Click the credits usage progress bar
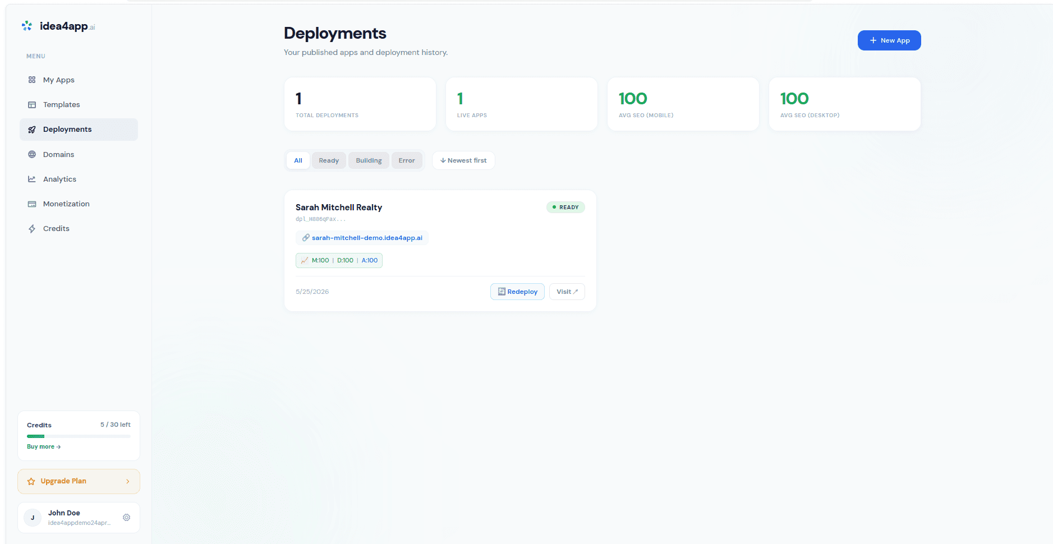 pyautogui.click(x=79, y=436)
